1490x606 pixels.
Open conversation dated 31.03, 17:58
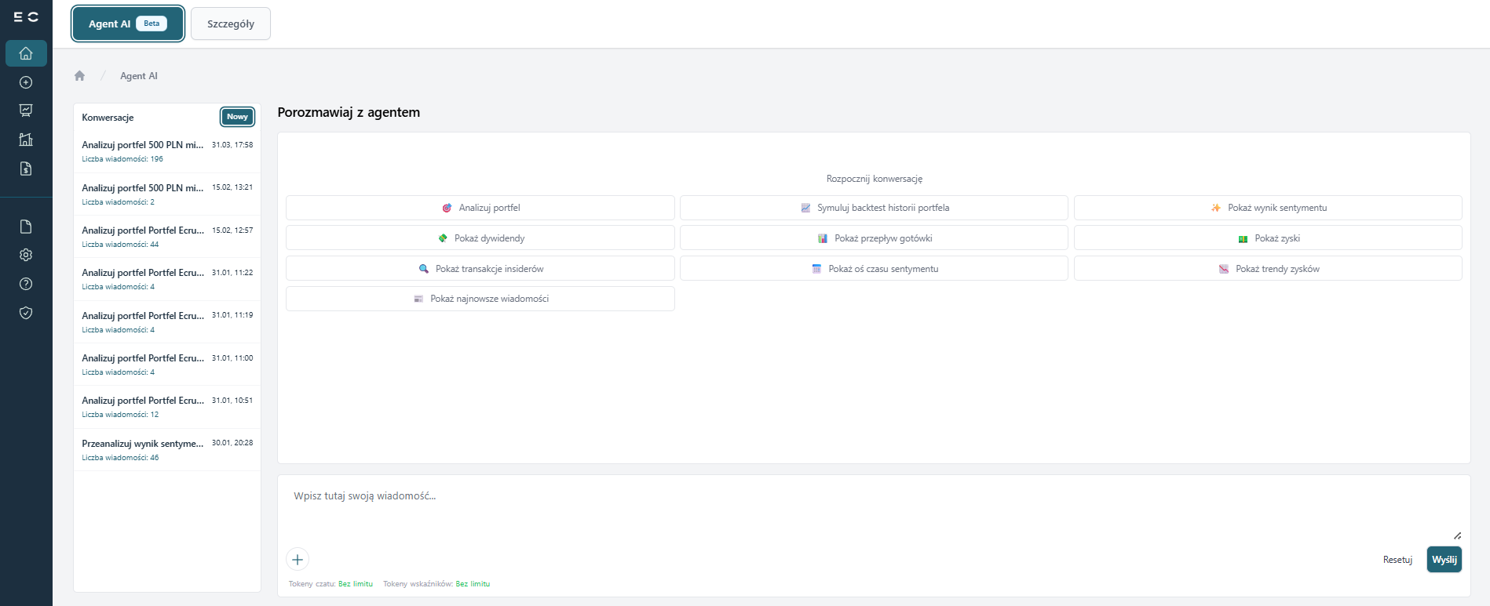[x=167, y=151]
